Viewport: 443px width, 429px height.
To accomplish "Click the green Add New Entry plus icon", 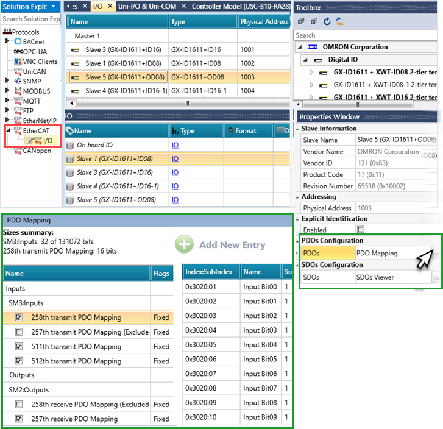I will (184, 244).
